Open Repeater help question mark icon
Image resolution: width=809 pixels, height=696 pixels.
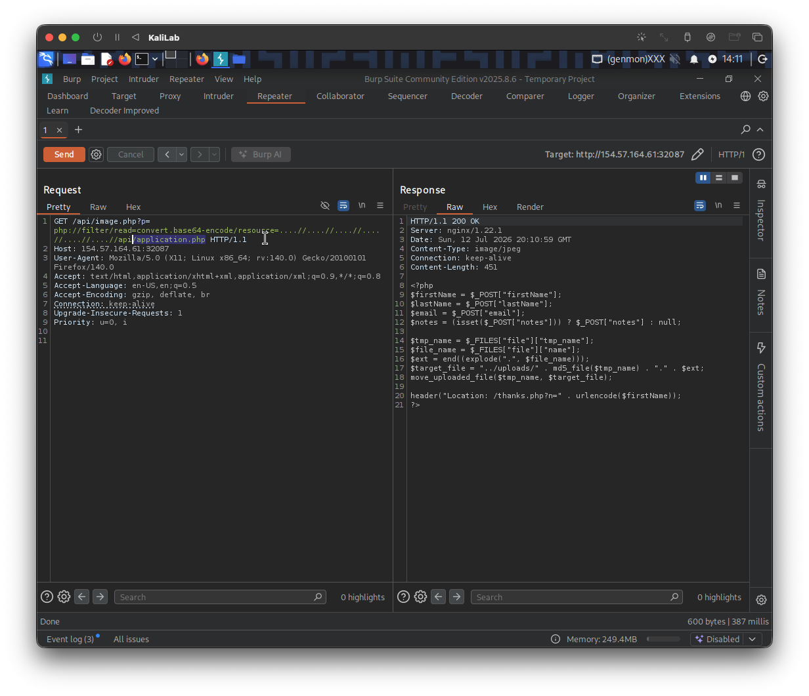click(x=758, y=154)
